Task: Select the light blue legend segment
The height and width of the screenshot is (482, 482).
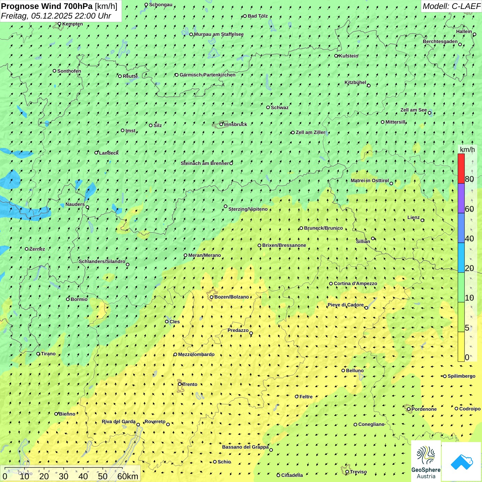Action: coord(461,258)
